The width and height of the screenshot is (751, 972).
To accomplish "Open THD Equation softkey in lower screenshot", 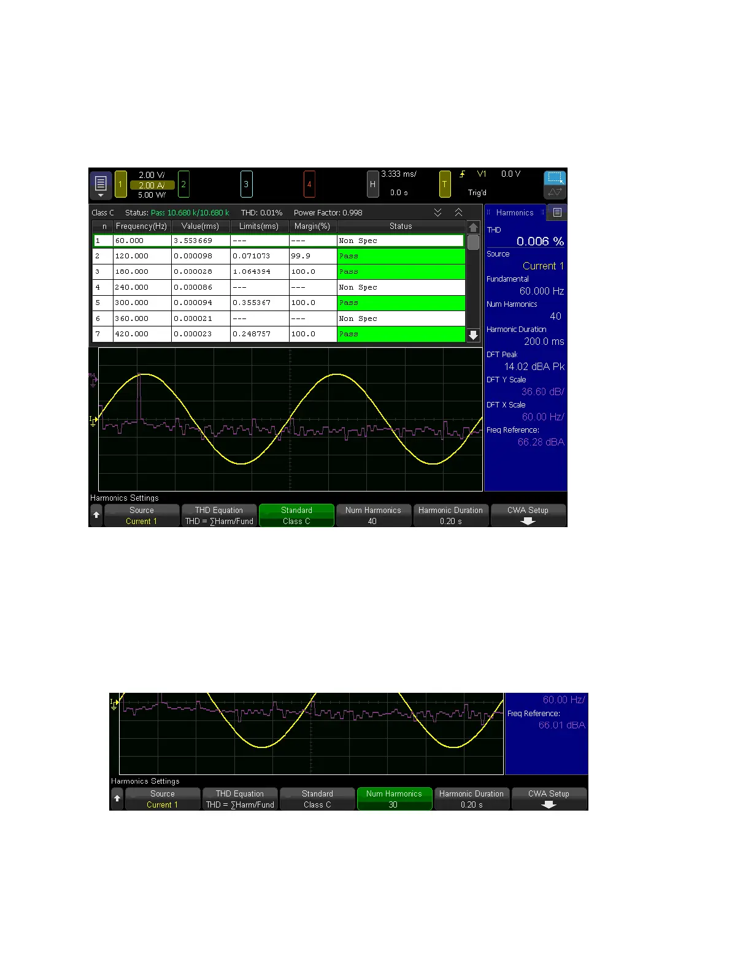I will click(240, 799).
